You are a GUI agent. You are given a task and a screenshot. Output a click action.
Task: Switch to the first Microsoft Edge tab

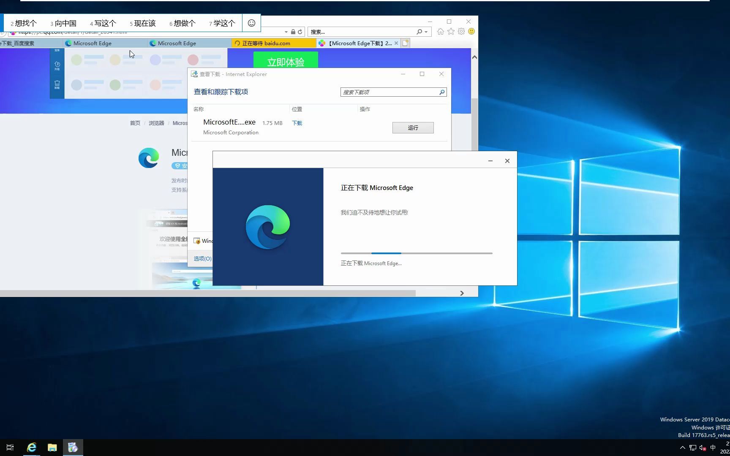105,43
